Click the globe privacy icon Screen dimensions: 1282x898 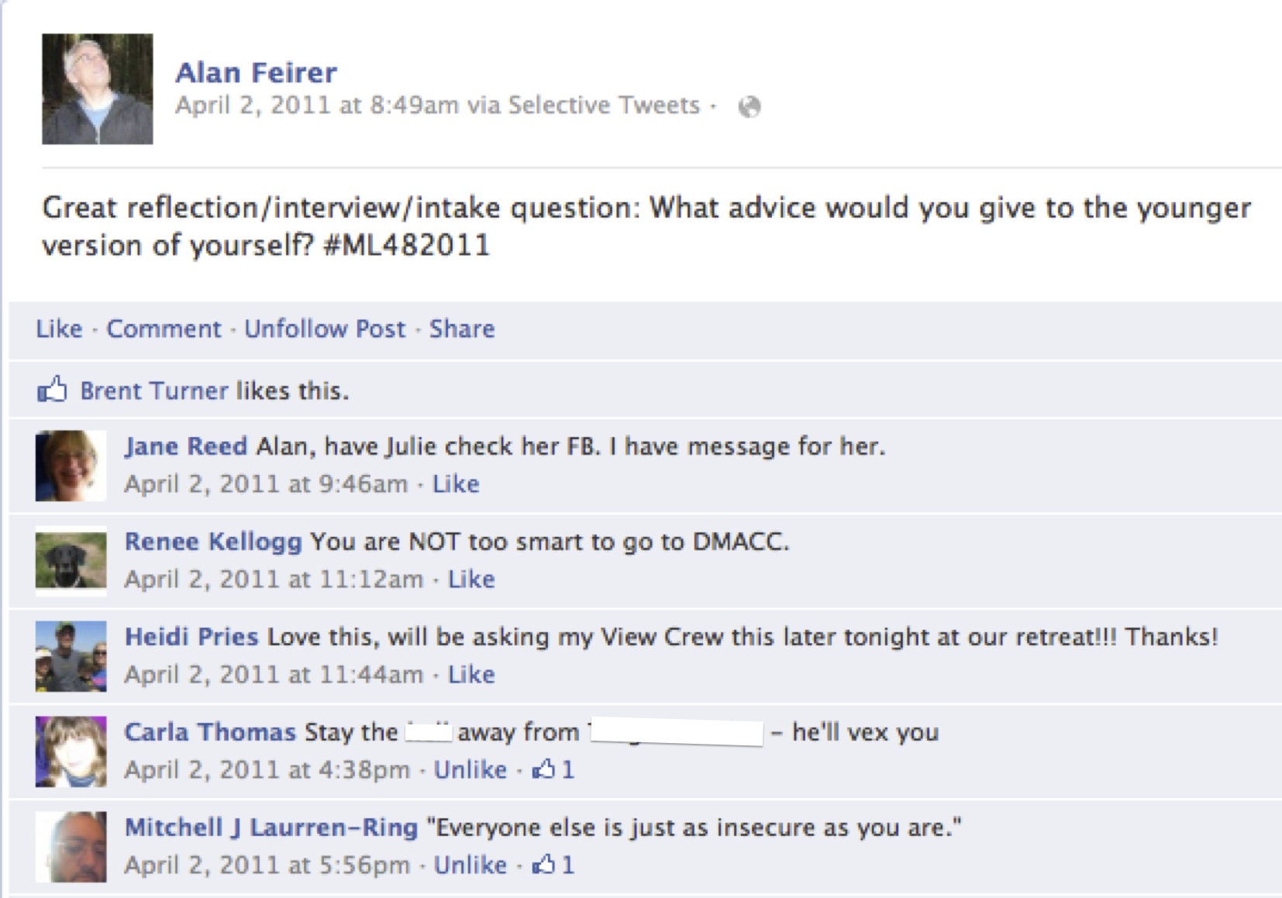(750, 106)
